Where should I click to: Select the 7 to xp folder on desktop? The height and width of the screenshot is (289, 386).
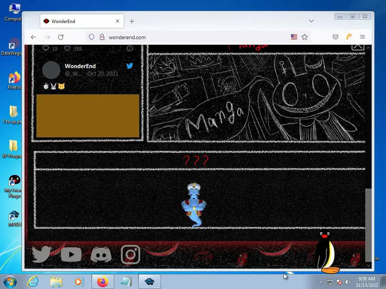(x=12, y=114)
